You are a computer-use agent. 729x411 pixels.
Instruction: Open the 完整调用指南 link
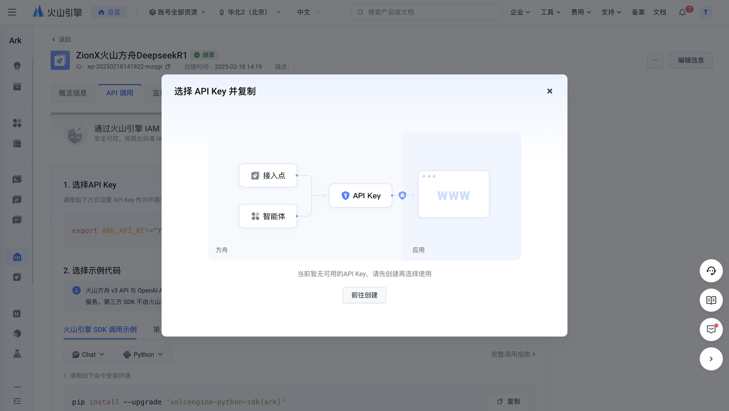tap(513, 355)
